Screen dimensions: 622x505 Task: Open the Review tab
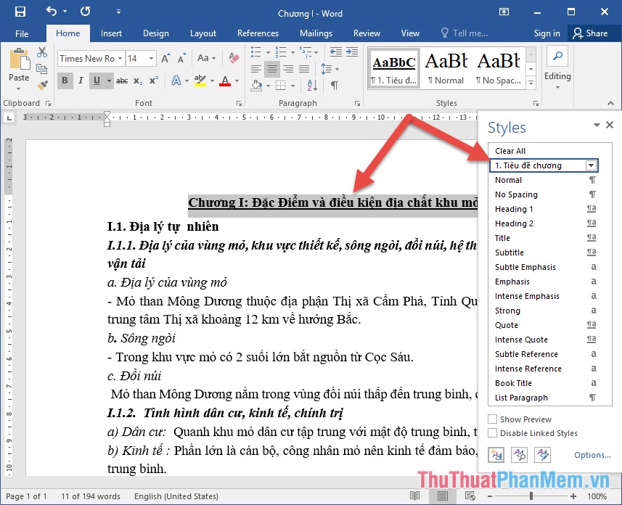tap(367, 33)
